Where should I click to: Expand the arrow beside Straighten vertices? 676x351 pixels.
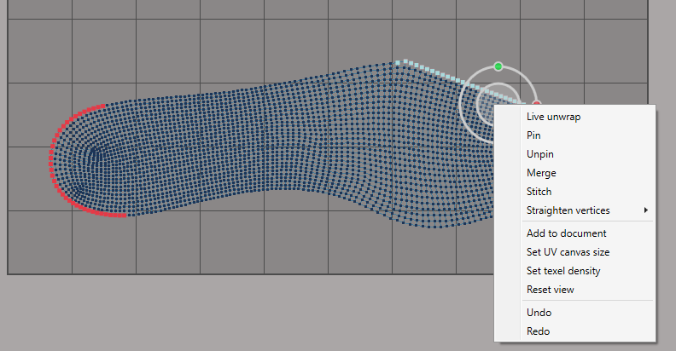coord(646,210)
